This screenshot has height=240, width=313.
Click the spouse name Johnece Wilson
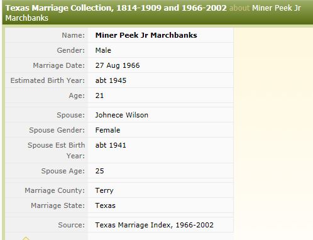(x=121, y=115)
